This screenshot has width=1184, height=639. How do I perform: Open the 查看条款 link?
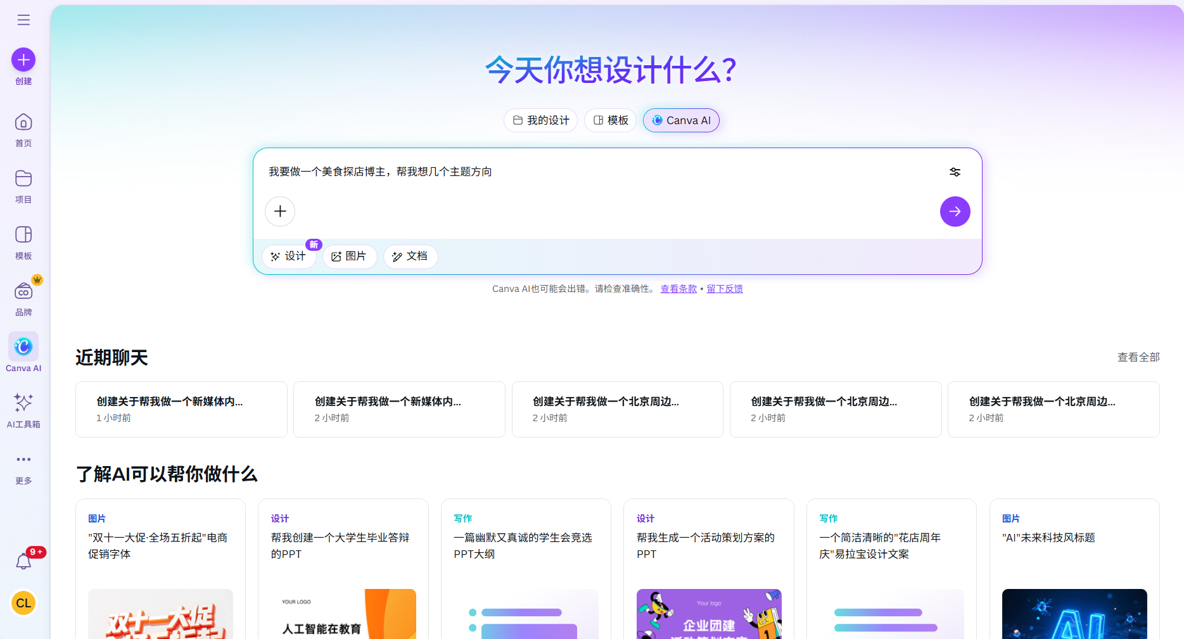(x=678, y=288)
